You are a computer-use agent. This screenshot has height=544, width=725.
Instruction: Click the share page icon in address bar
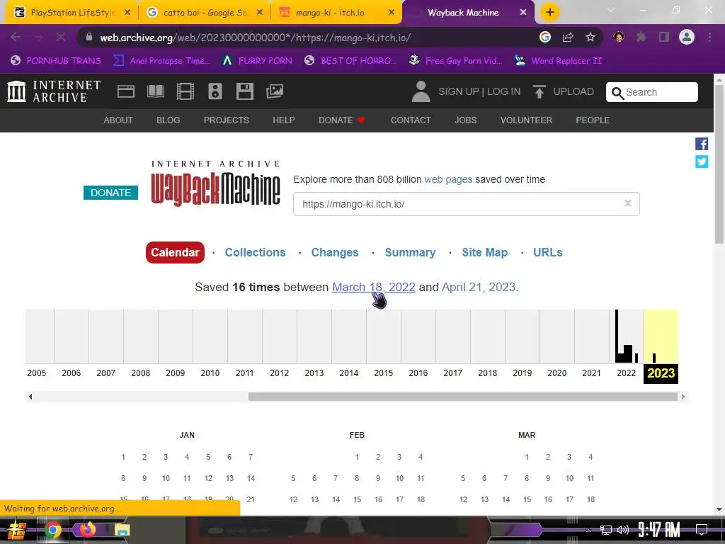(x=568, y=37)
